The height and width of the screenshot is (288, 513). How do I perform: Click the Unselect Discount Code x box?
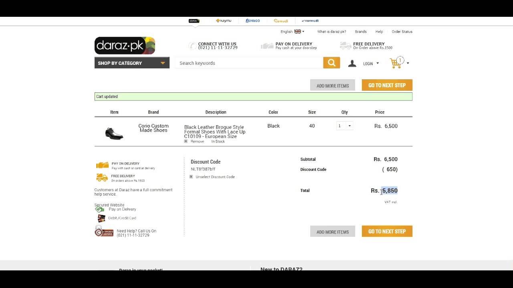[x=191, y=176]
